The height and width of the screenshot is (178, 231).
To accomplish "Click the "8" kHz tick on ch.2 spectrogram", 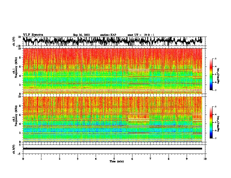I will click(20, 106).
